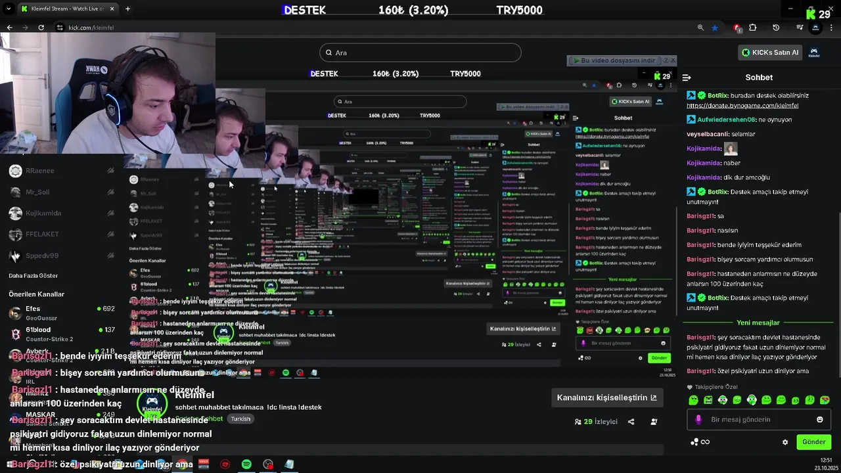The image size is (841, 473).
Task: Open OBS Studio from the taskbar
Action: [268, 464]
